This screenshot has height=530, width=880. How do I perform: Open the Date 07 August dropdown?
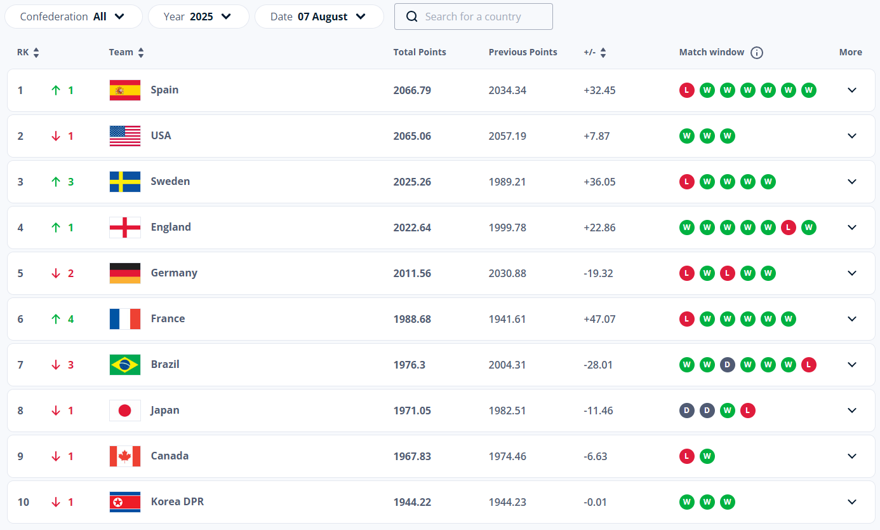click(319, 17)
